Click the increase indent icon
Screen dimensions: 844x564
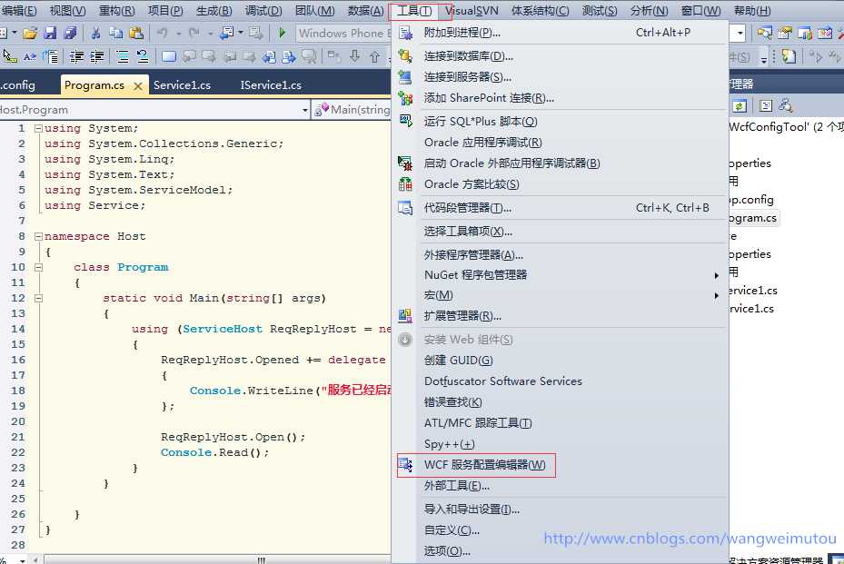[x=97, y=56]
